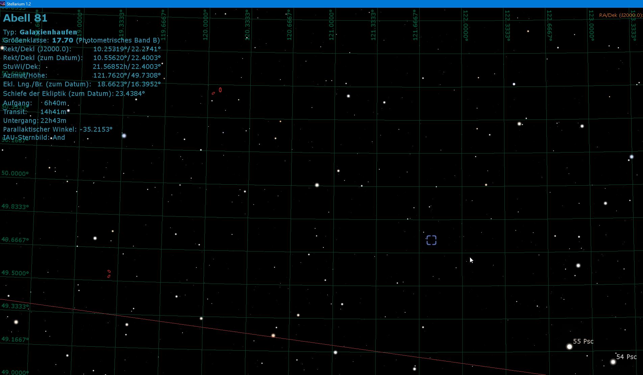The image size is (643, 375).
Task: Click the Stellarium 1.2 title bar text
Action: 19,4
